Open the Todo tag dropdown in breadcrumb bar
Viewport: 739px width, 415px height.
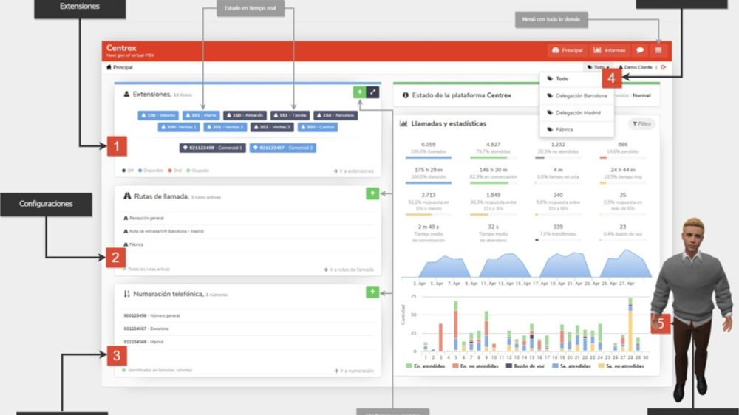coord(598,67)
